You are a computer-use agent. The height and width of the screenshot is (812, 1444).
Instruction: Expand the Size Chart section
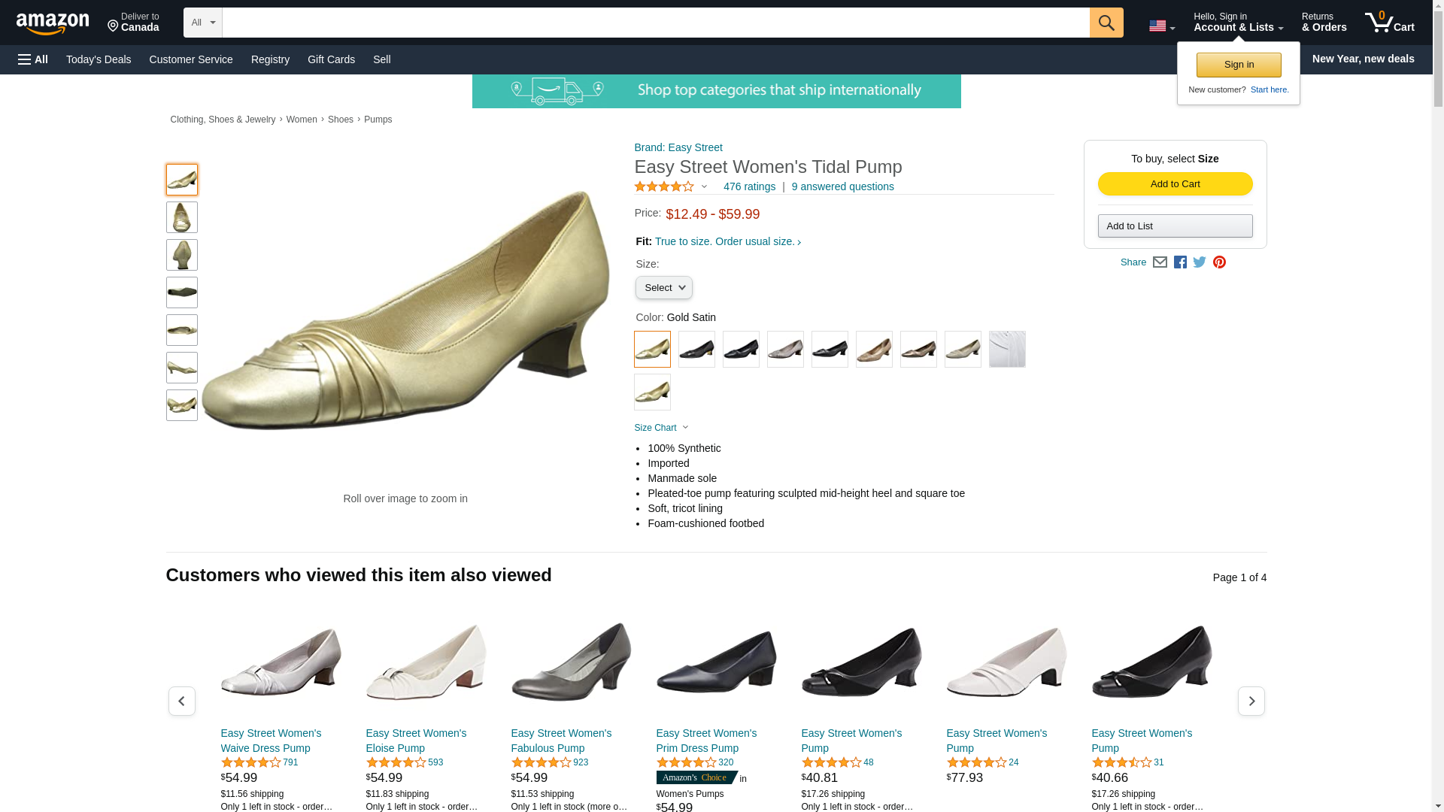[661, 428]
